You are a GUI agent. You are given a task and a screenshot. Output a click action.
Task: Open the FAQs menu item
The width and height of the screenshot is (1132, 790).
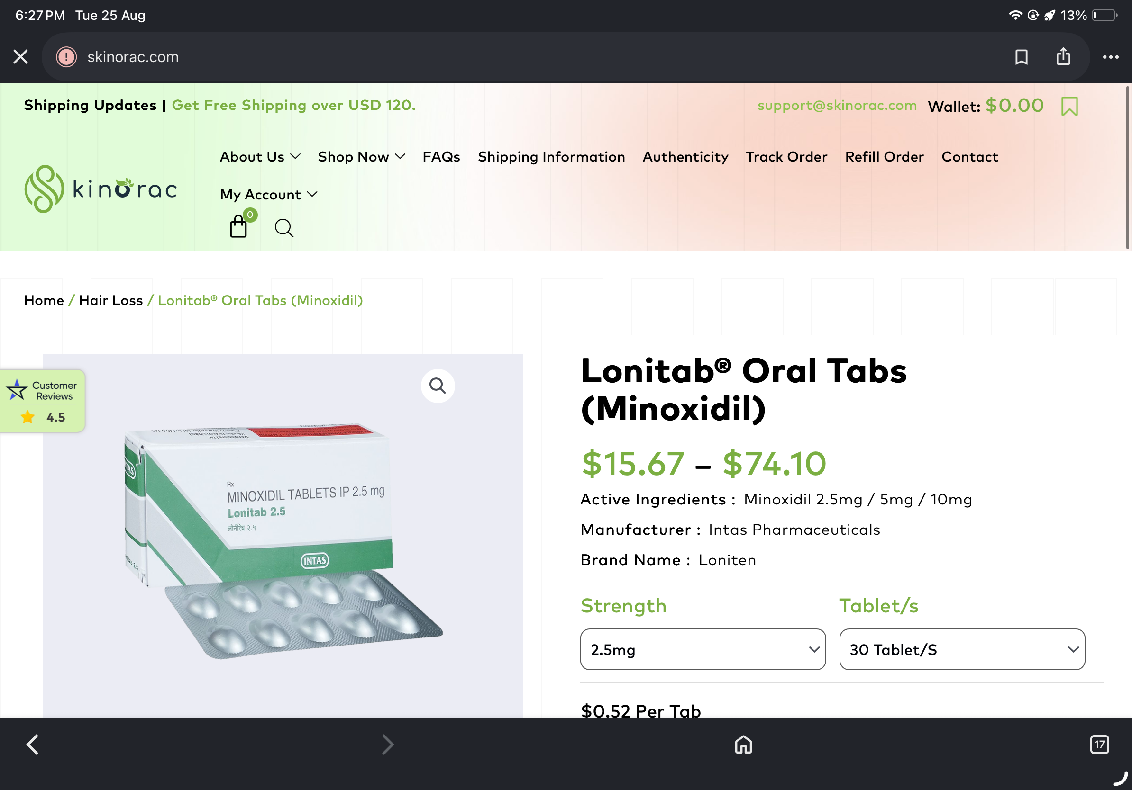[441, 157]
